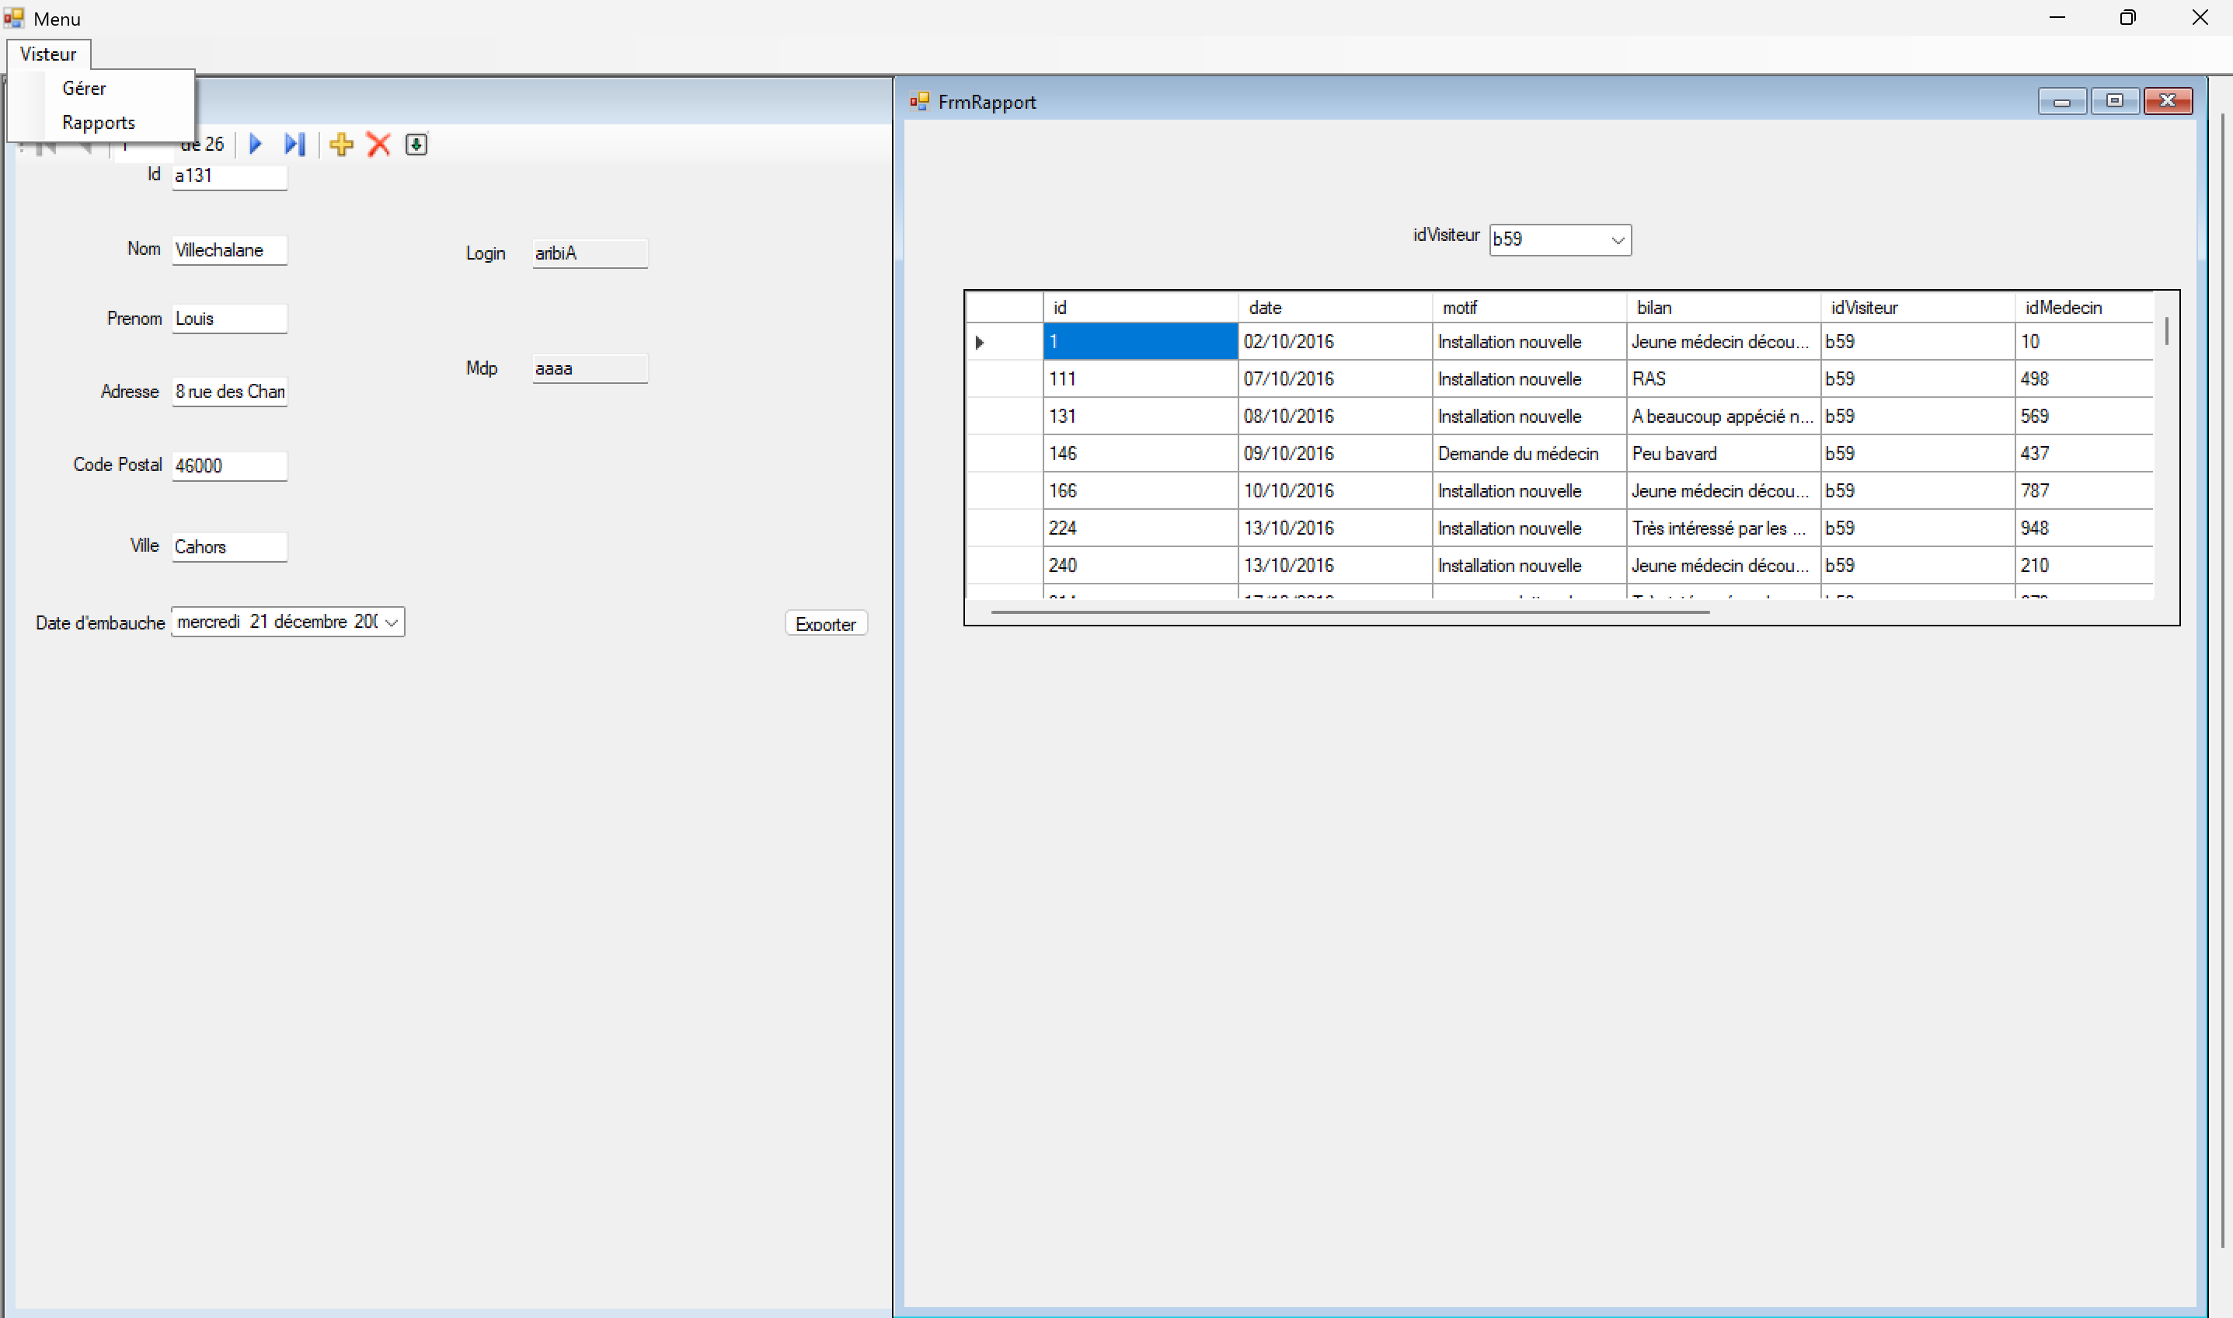Image resolution: width=2233 pixels, height=1318 pixels.
Task: Click the Login field showing aribiA
Action: pyautogui.click(x=590, y=253)
